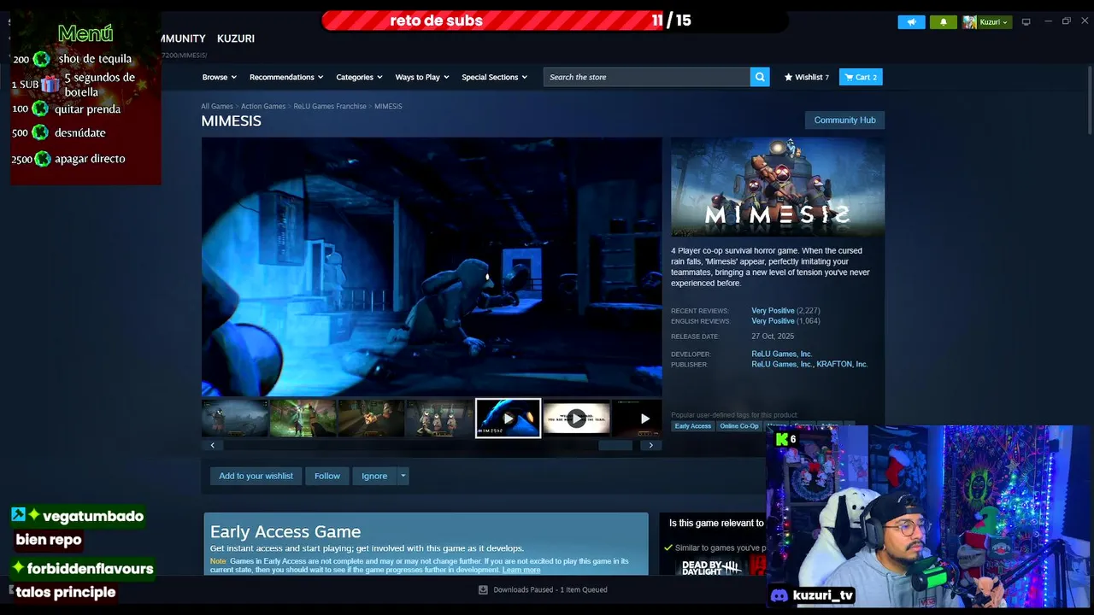
Task: Focus the Search the store field
Action: (647, 77)
